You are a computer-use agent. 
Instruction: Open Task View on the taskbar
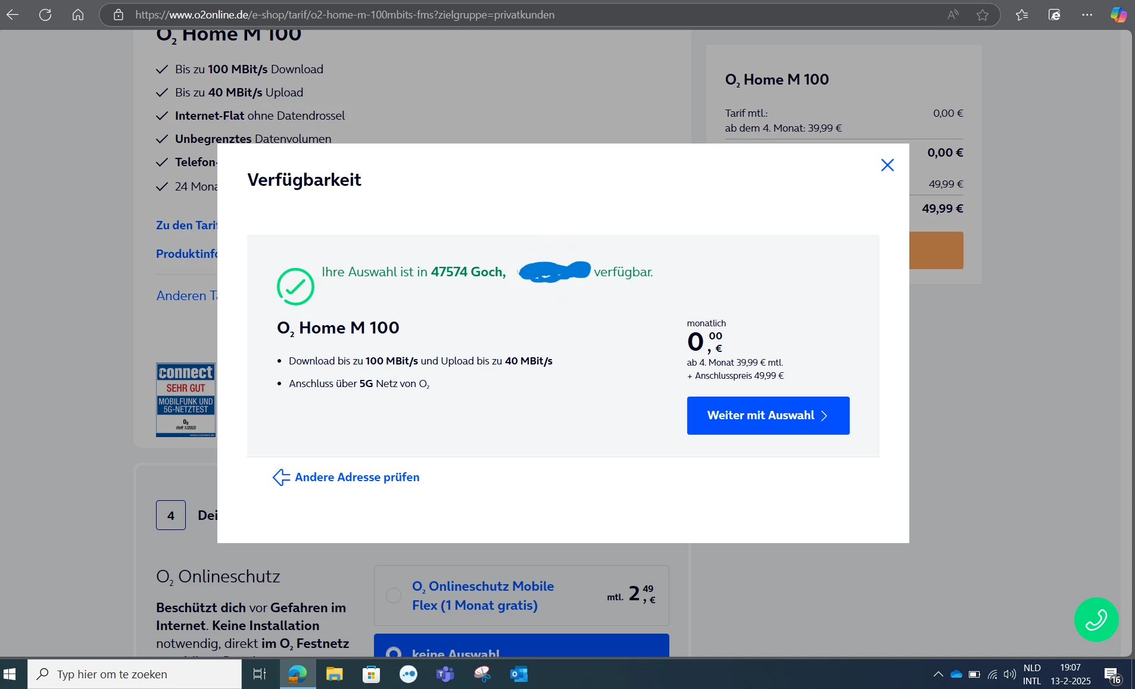pyautogui.click(x=260, y=674)
